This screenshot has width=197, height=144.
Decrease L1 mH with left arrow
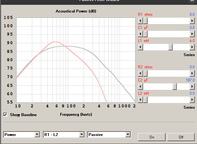(x=141, y=47)
